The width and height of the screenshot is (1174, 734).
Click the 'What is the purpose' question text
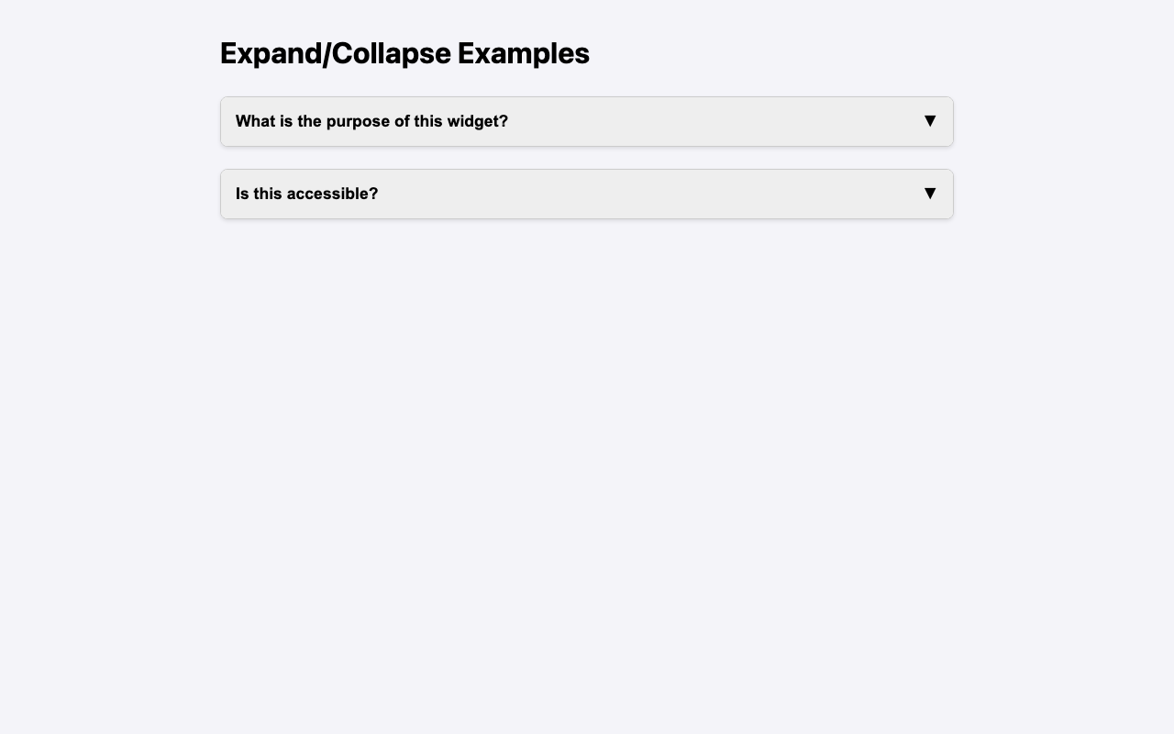tap(371, 121)
